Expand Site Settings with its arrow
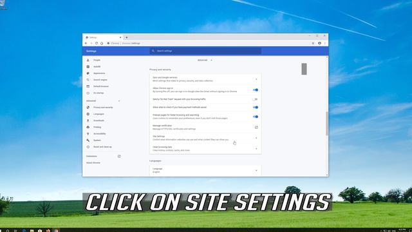Viewport: 412px width, 232px height. tap(256, 138)
